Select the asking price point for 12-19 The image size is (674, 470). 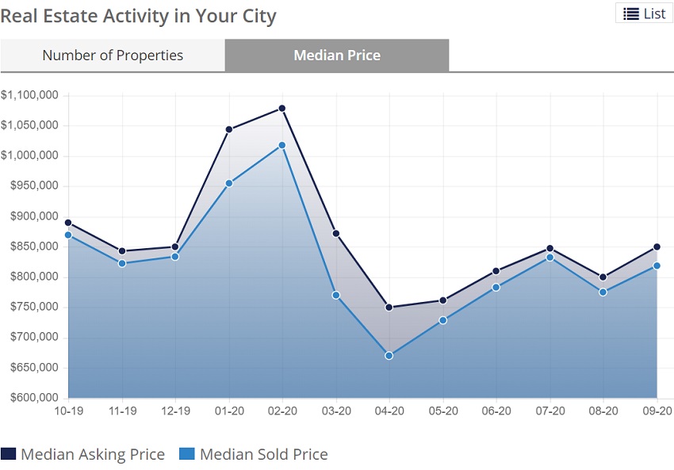click(x=175, y=246)
